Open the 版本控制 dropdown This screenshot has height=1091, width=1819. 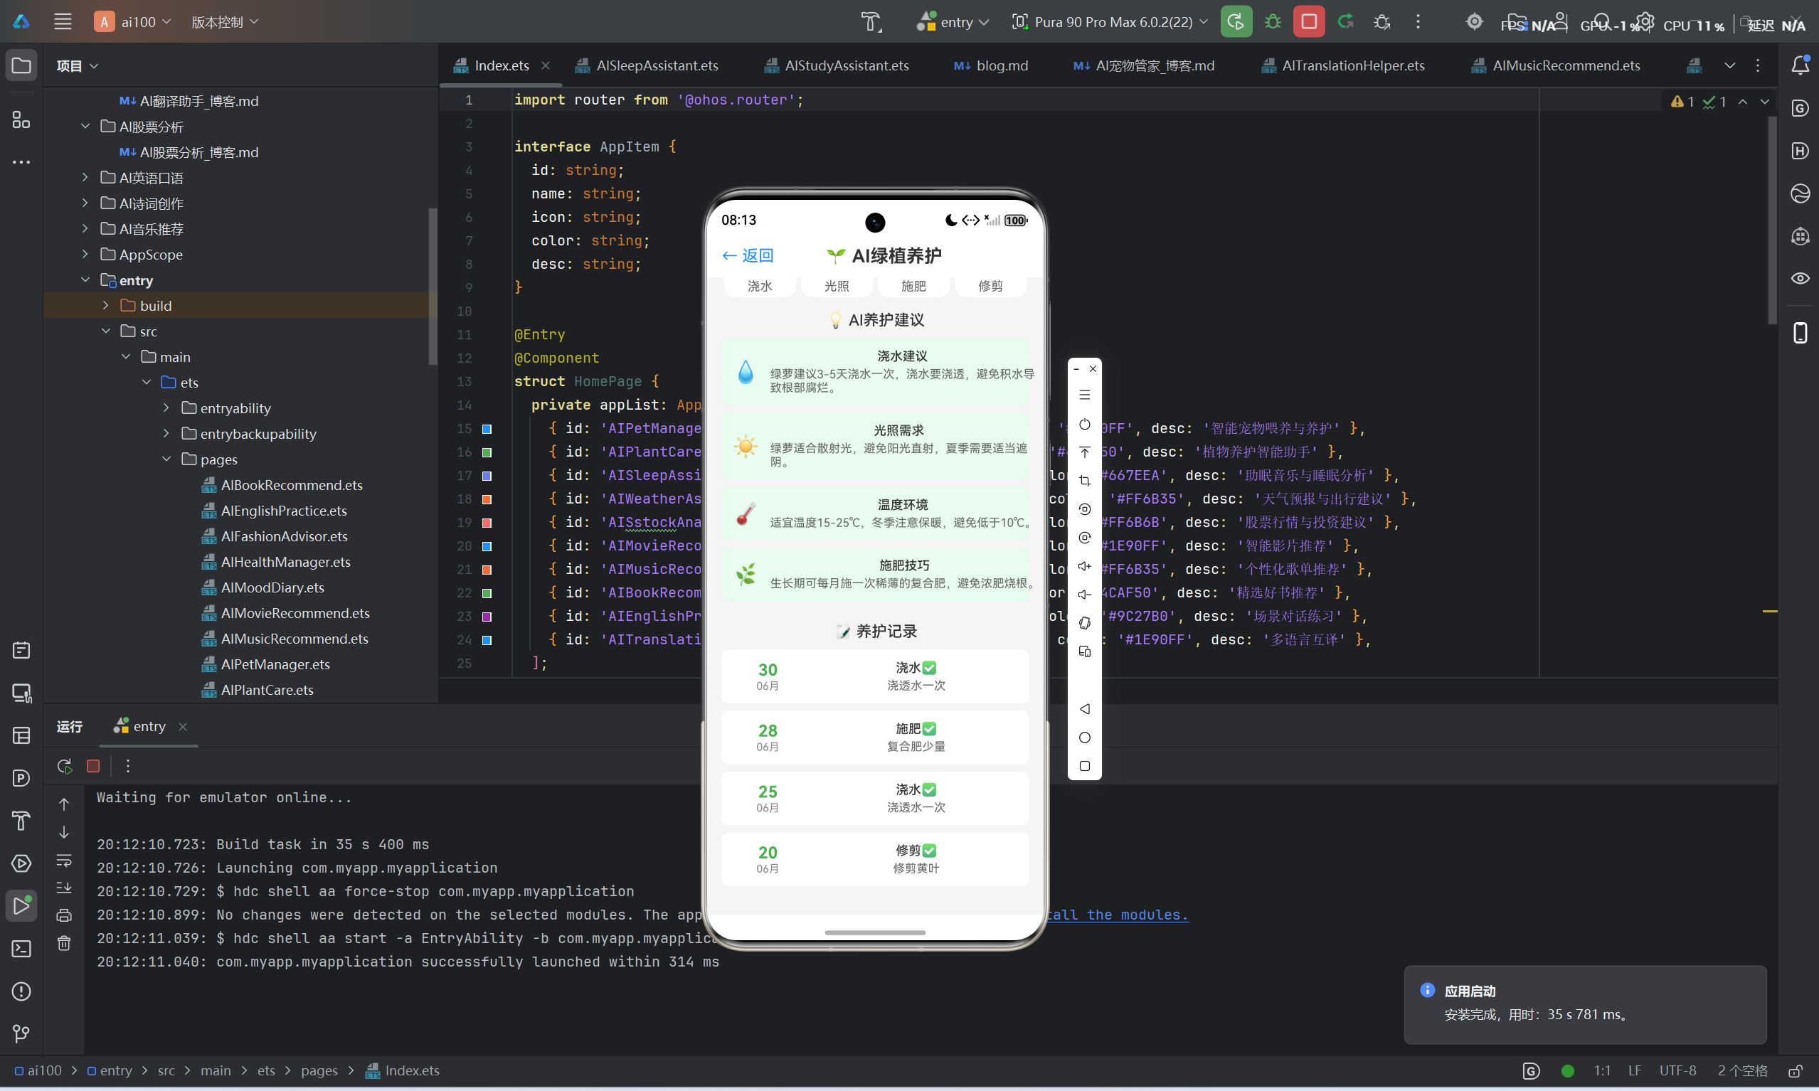224,22
